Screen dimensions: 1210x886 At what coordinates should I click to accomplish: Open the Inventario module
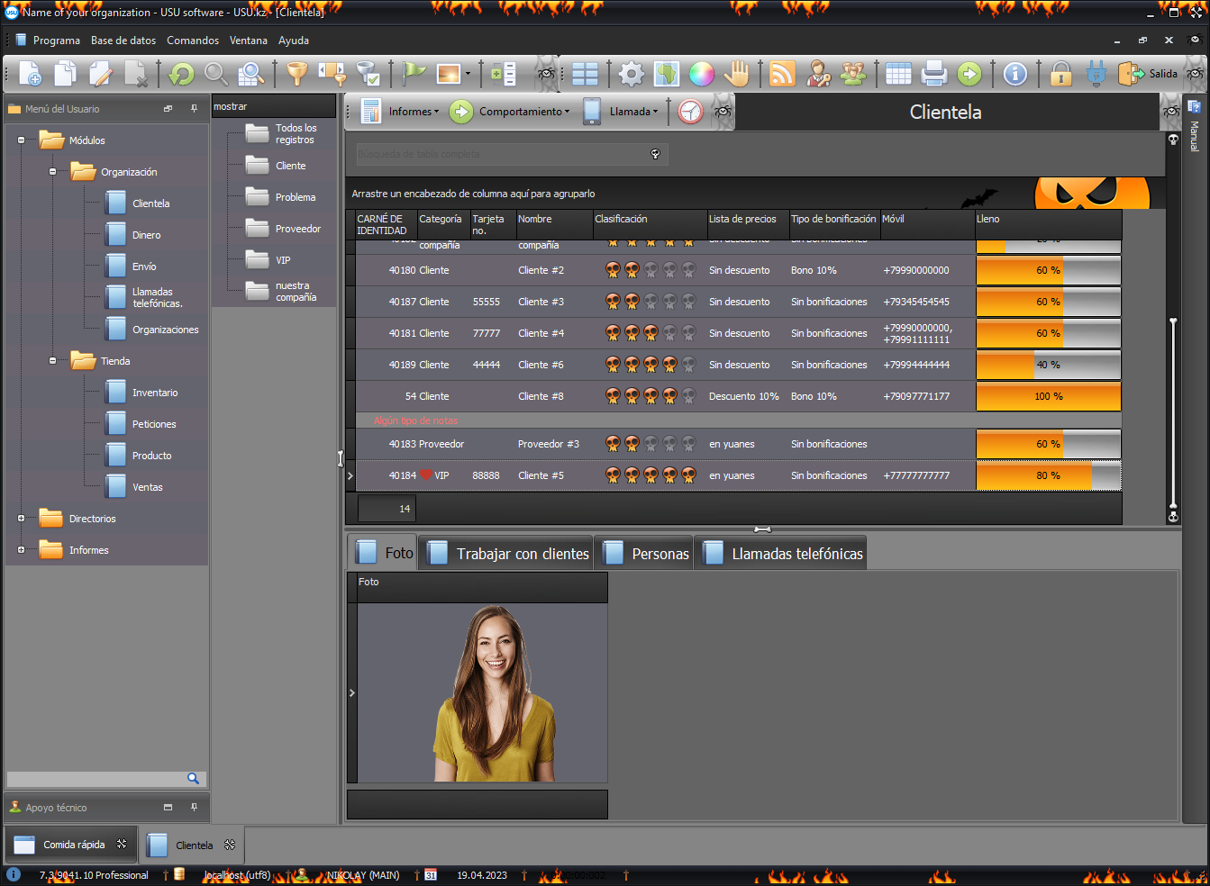coord(141,393)
